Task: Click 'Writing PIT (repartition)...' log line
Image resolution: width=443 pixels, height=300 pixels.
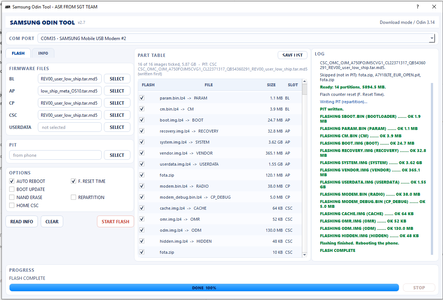Action: 343,102
